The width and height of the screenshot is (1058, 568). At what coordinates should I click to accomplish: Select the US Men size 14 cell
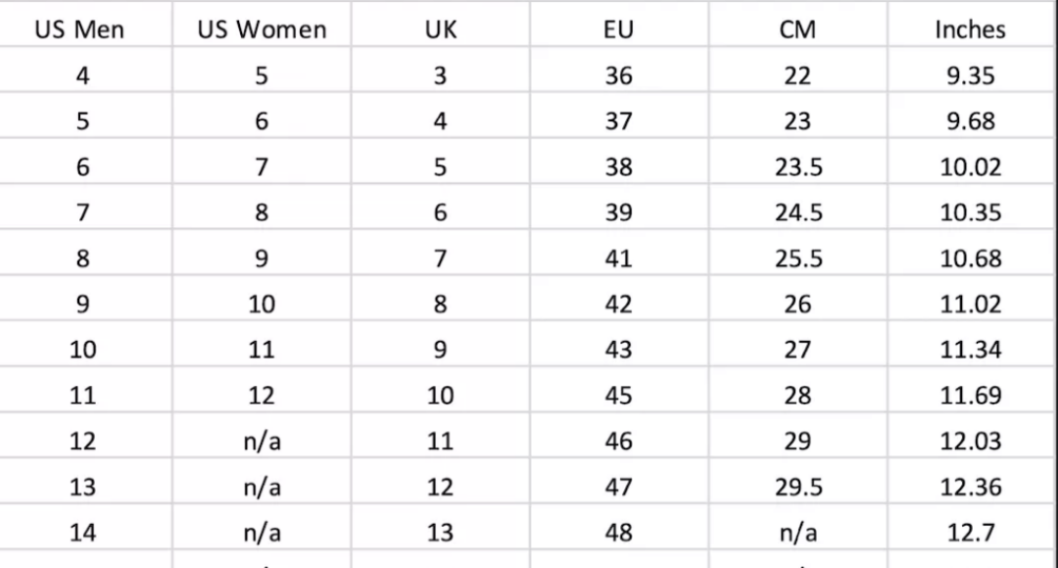pos(82,533)
